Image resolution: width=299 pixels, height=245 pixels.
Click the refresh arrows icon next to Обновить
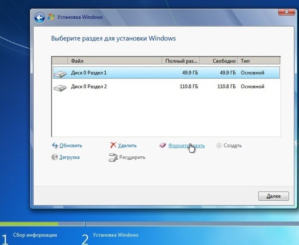[x=55, y=146]
